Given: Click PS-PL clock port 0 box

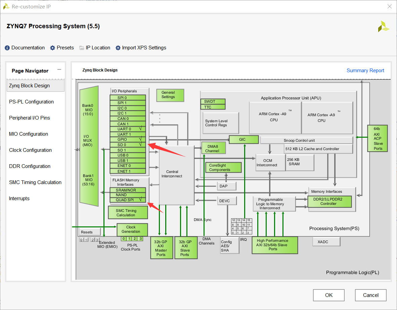Looking at the screenshot, I should click(x=124, y=238).
